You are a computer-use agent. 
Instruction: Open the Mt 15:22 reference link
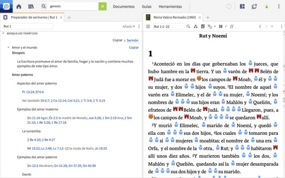point(33,149)
